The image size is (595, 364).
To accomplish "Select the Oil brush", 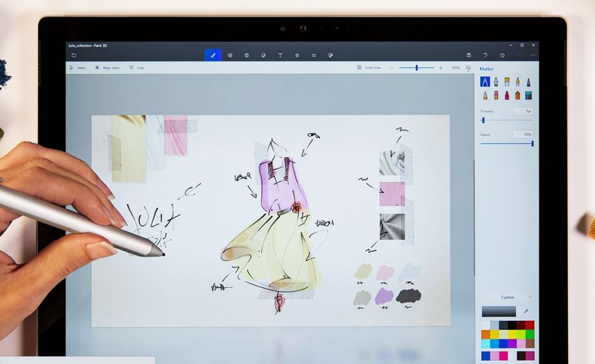I will (x=507, y=82).
